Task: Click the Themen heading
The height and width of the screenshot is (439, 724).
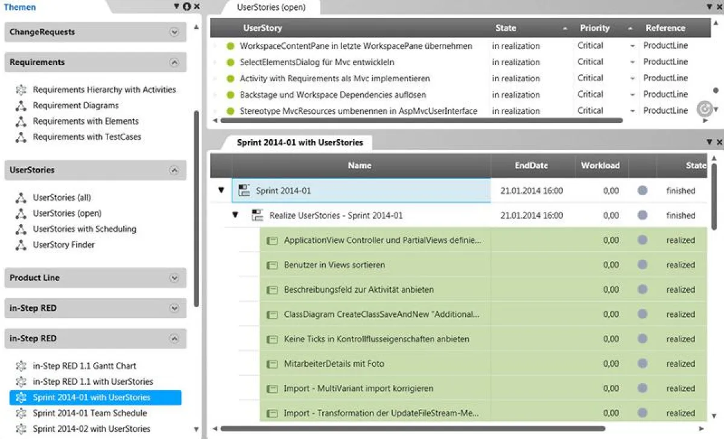Action: (x=20, y=7)
